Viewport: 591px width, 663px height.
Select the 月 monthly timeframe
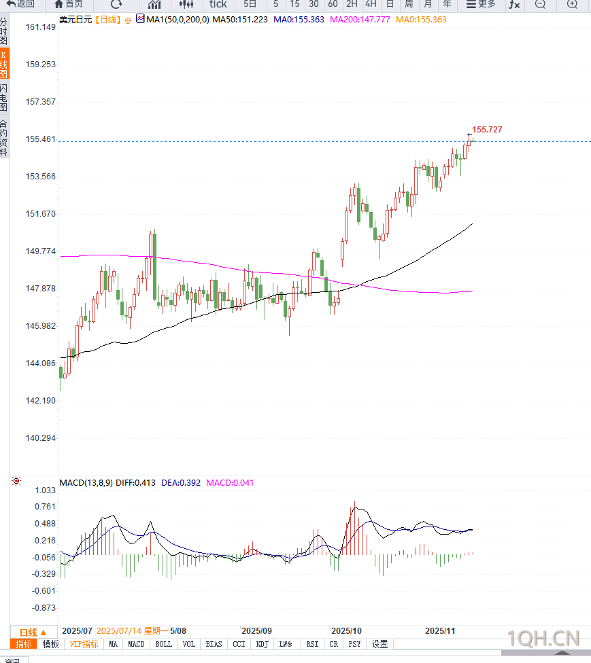coord(428,4)
